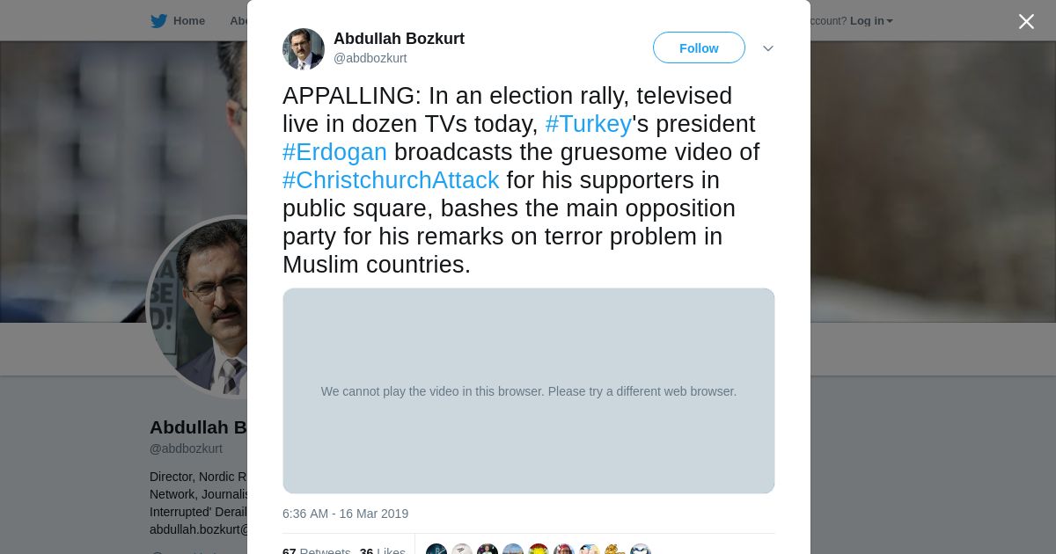Image resolution: width=1056 pixels, height=554 pixels.
Task: Open the #ChristchurchAttack hashtag
Action: tap(391, 180)
